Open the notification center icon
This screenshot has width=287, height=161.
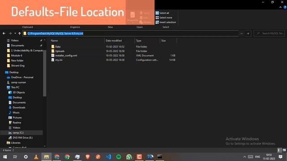tap(280, 157)
